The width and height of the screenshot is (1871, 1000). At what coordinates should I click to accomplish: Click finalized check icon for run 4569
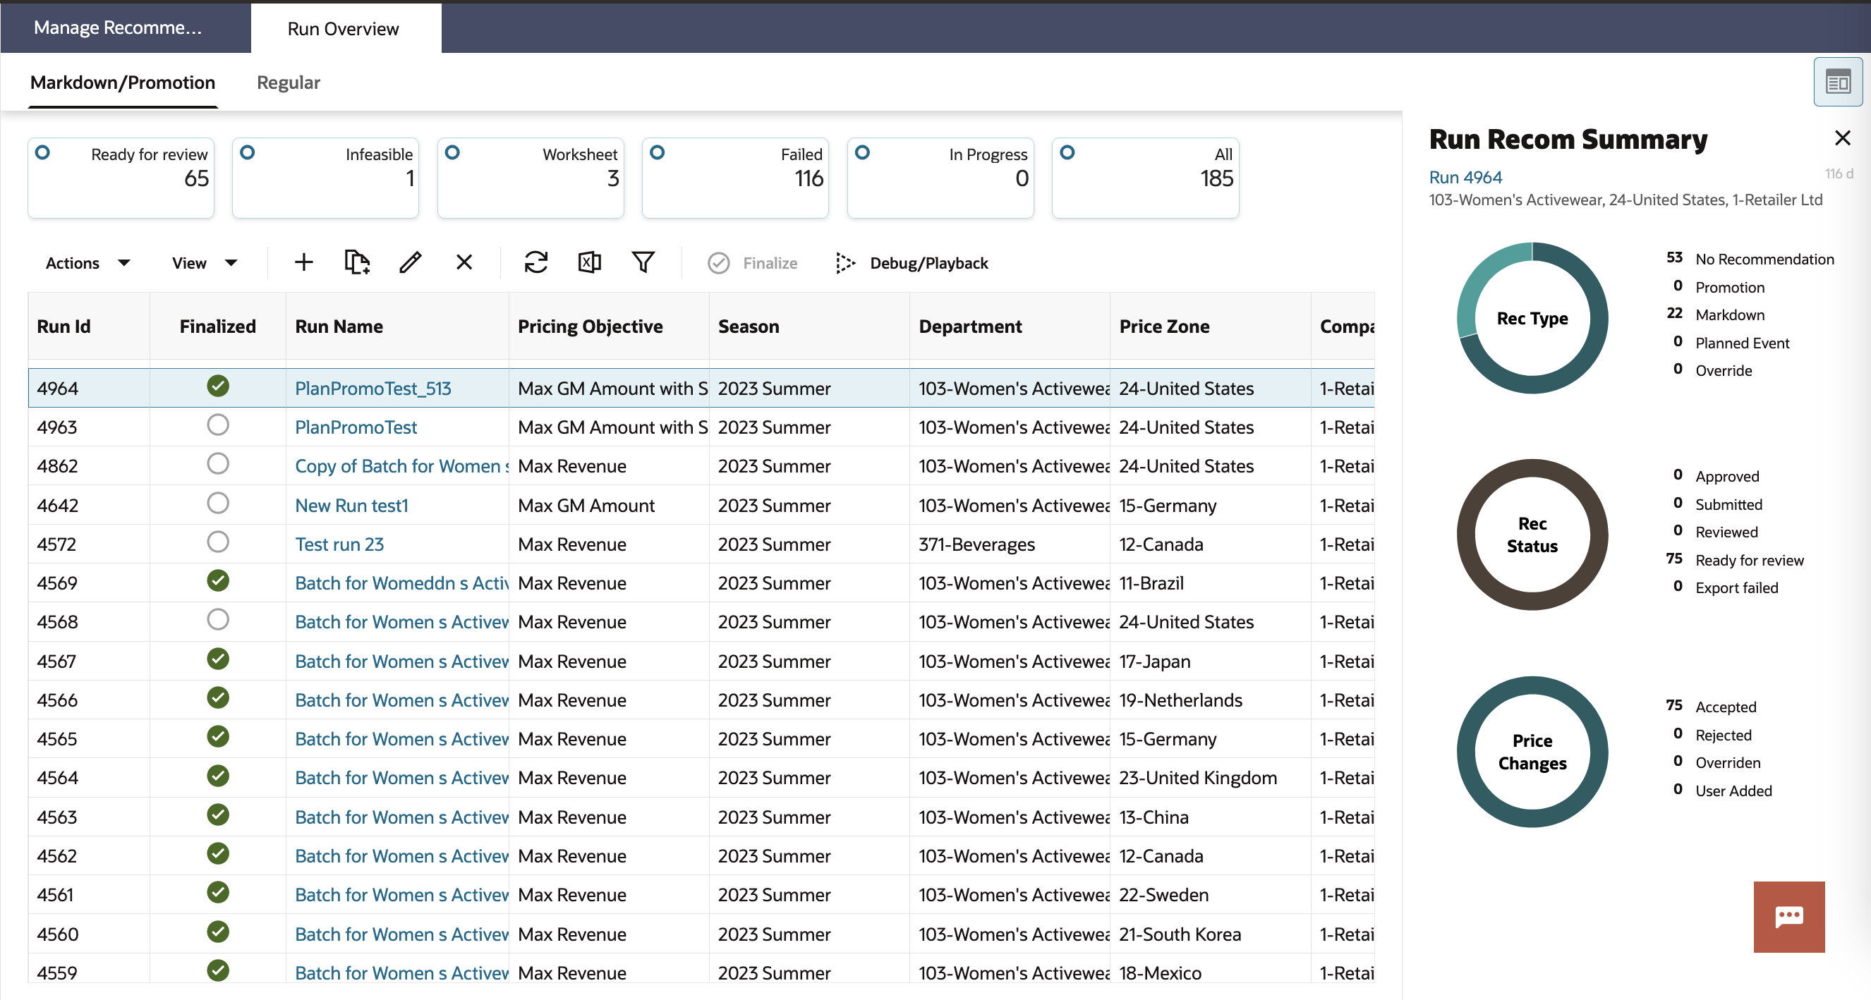218,580
